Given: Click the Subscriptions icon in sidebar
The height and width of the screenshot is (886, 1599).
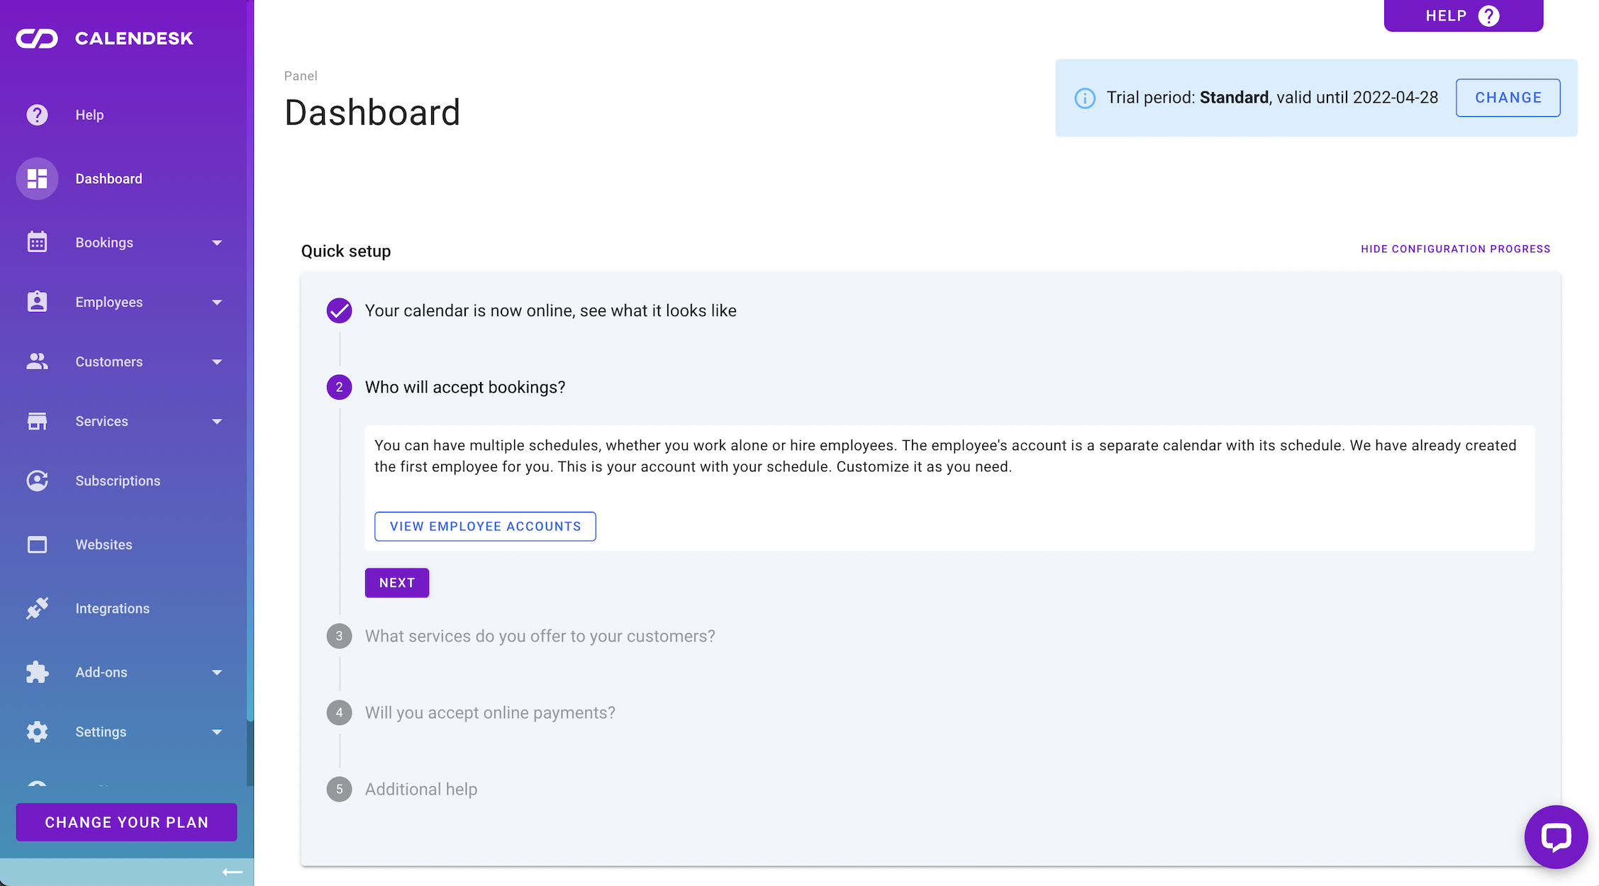Looking at the screenshot, I should click(x=37, y=481).
